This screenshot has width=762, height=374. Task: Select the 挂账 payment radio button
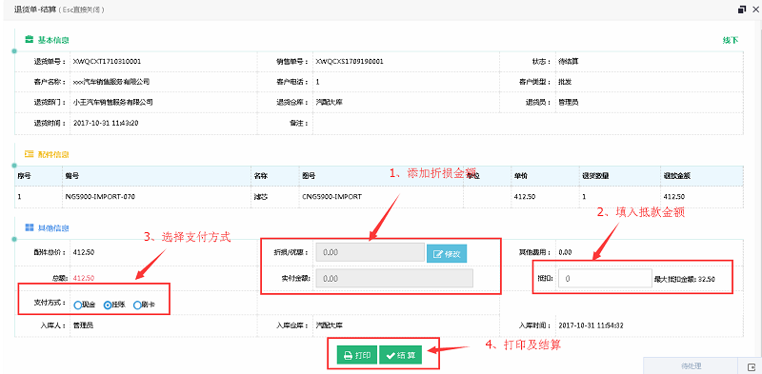(x=108, y=305)
